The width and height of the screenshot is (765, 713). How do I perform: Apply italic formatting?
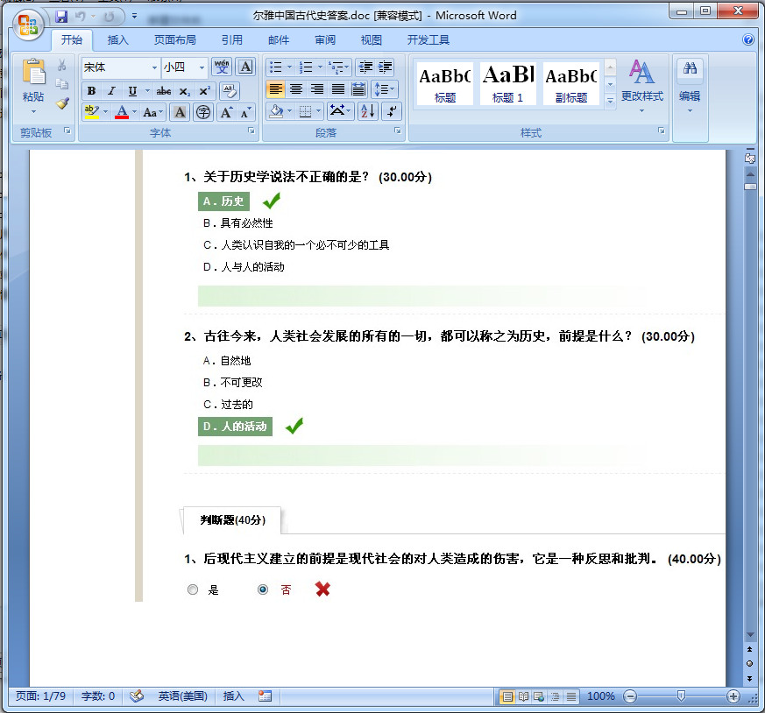(x=111, y=91)
